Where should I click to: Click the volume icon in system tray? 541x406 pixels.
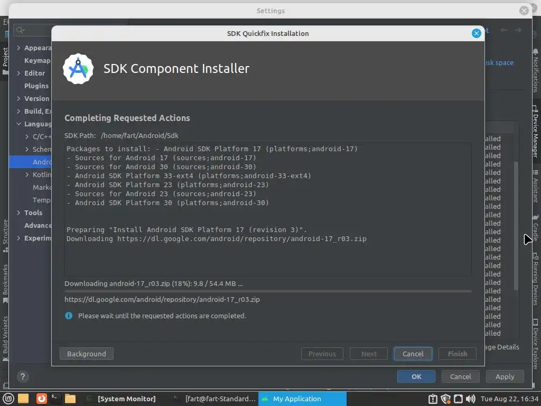(x=471, y=399)
